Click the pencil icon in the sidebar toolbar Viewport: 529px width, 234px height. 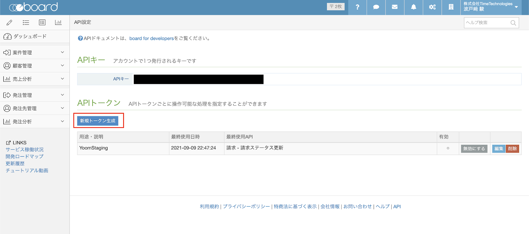click(9, 22)
